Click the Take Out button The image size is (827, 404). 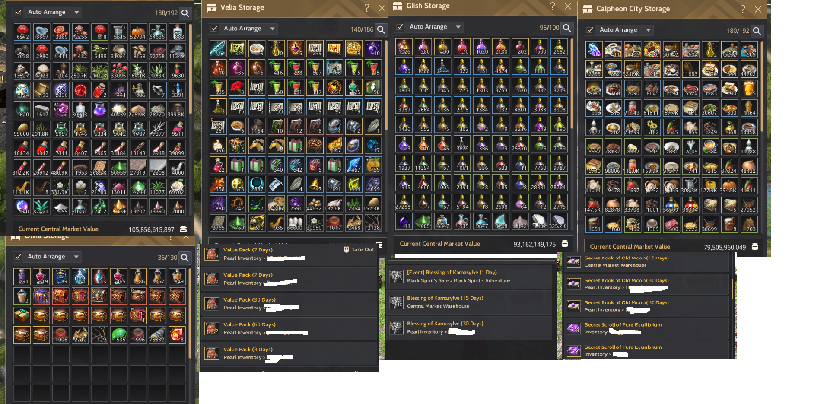click(359, 250)
